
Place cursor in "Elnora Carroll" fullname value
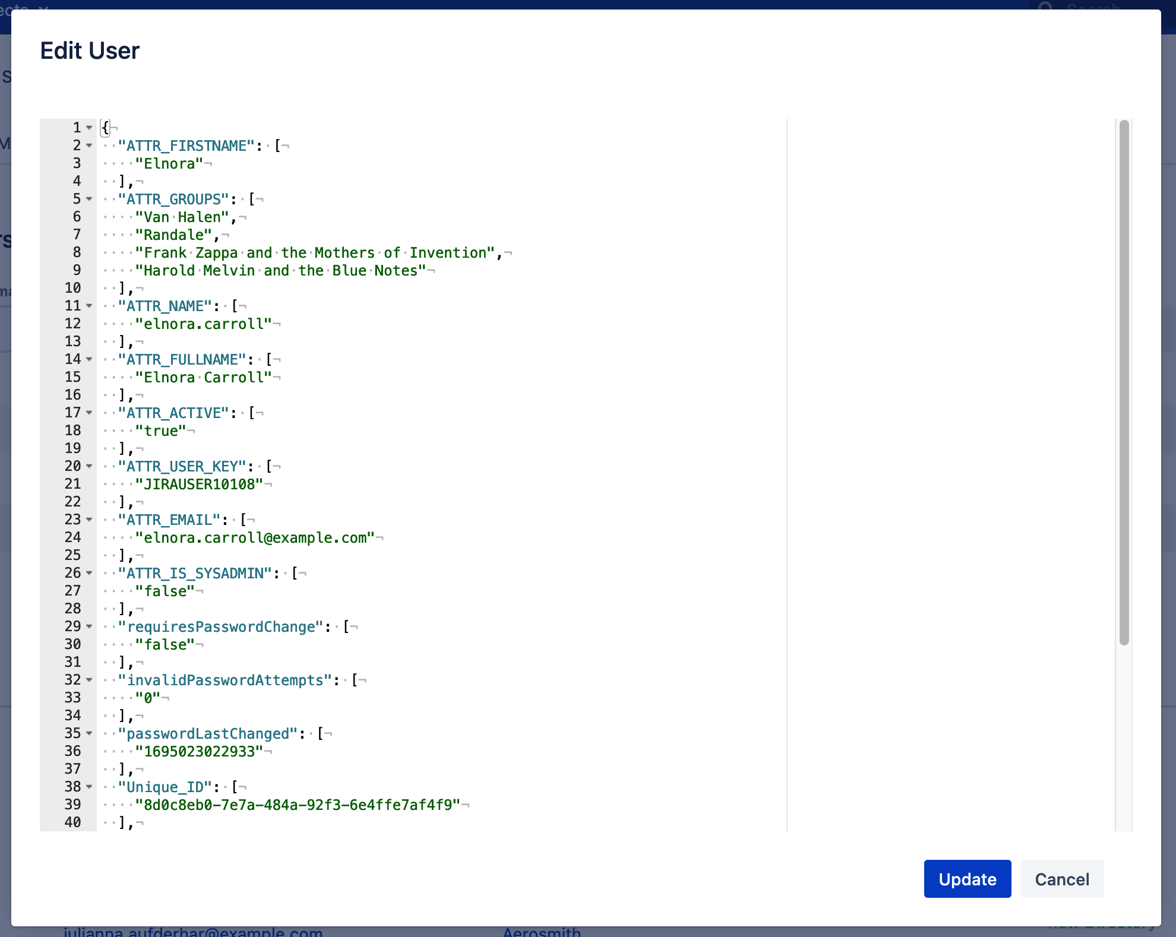[204, 378]
